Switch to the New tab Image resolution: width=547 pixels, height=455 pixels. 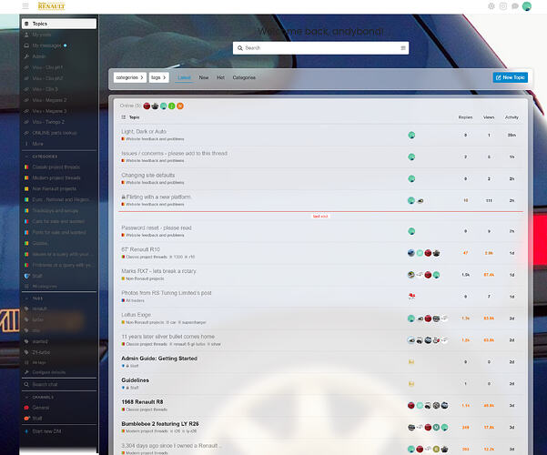(204, 77)
